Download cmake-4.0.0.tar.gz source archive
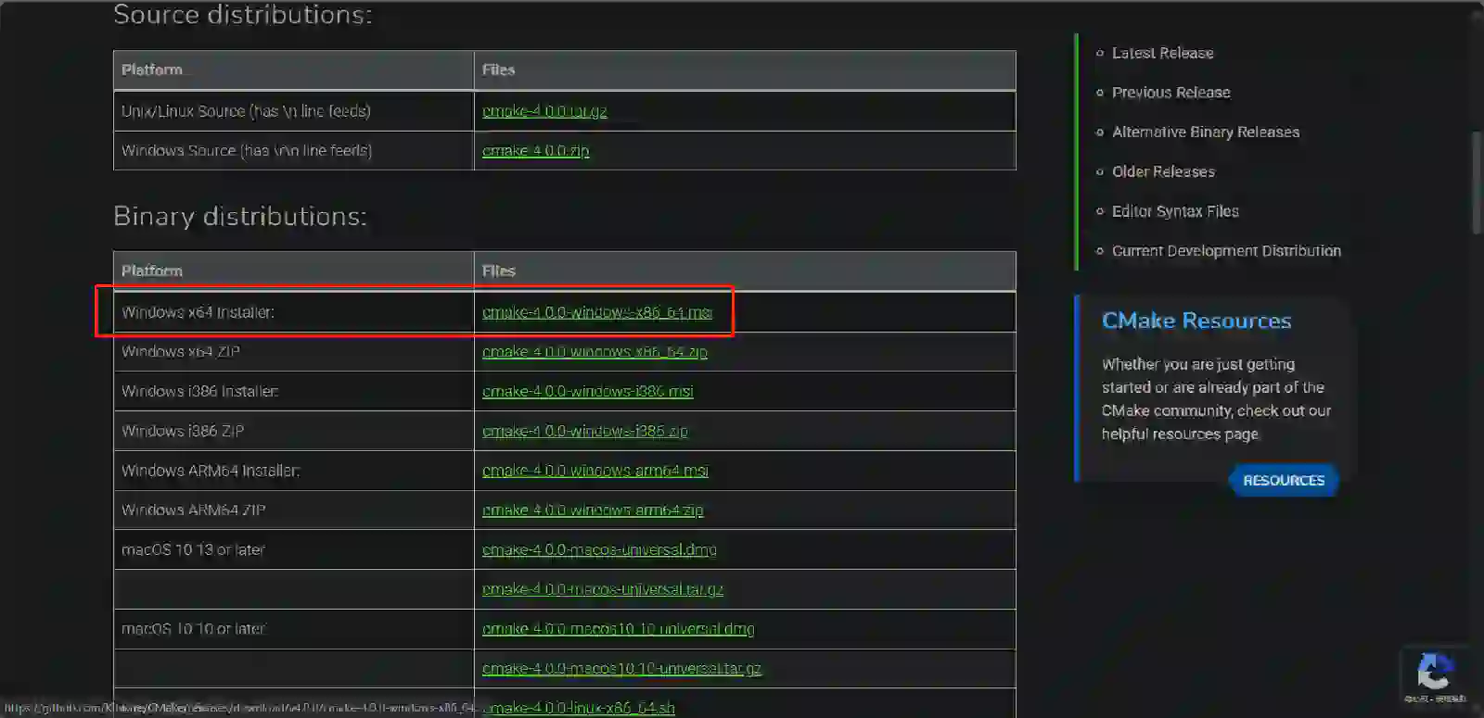Image resolution: width=1484 pixels, height=718 pixels. click(544, 111)
